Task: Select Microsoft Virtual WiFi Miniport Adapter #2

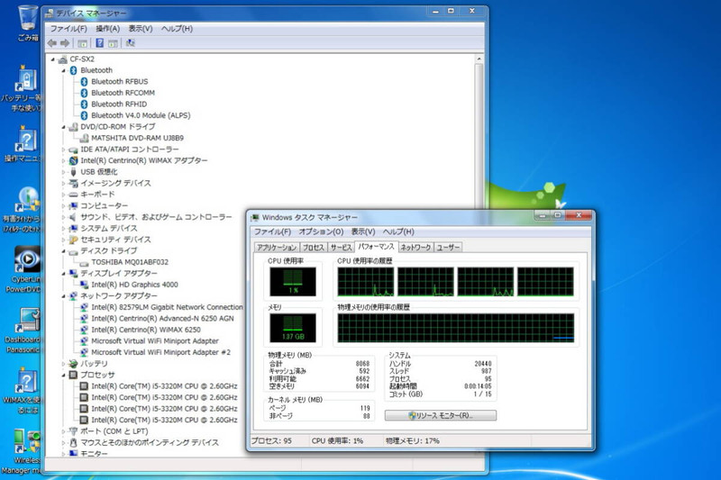Action: click(161, 352)
